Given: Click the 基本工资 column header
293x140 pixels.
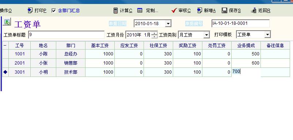Looking at the screenshot, I should [100, 46].
